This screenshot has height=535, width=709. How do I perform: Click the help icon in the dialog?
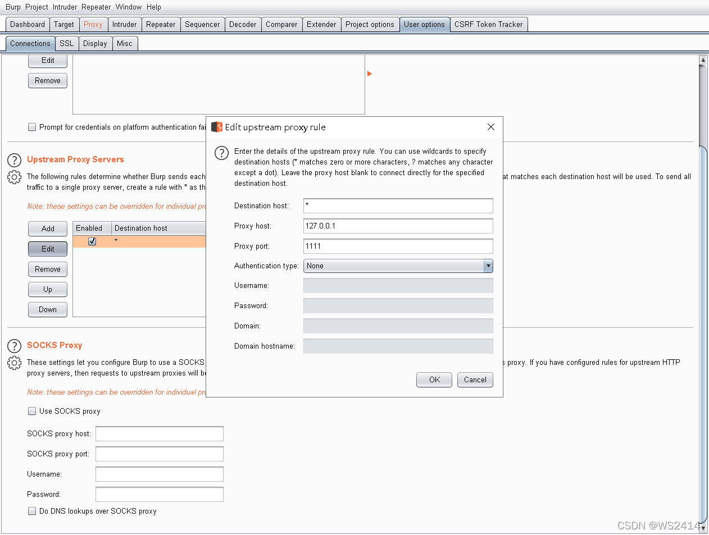222,153
